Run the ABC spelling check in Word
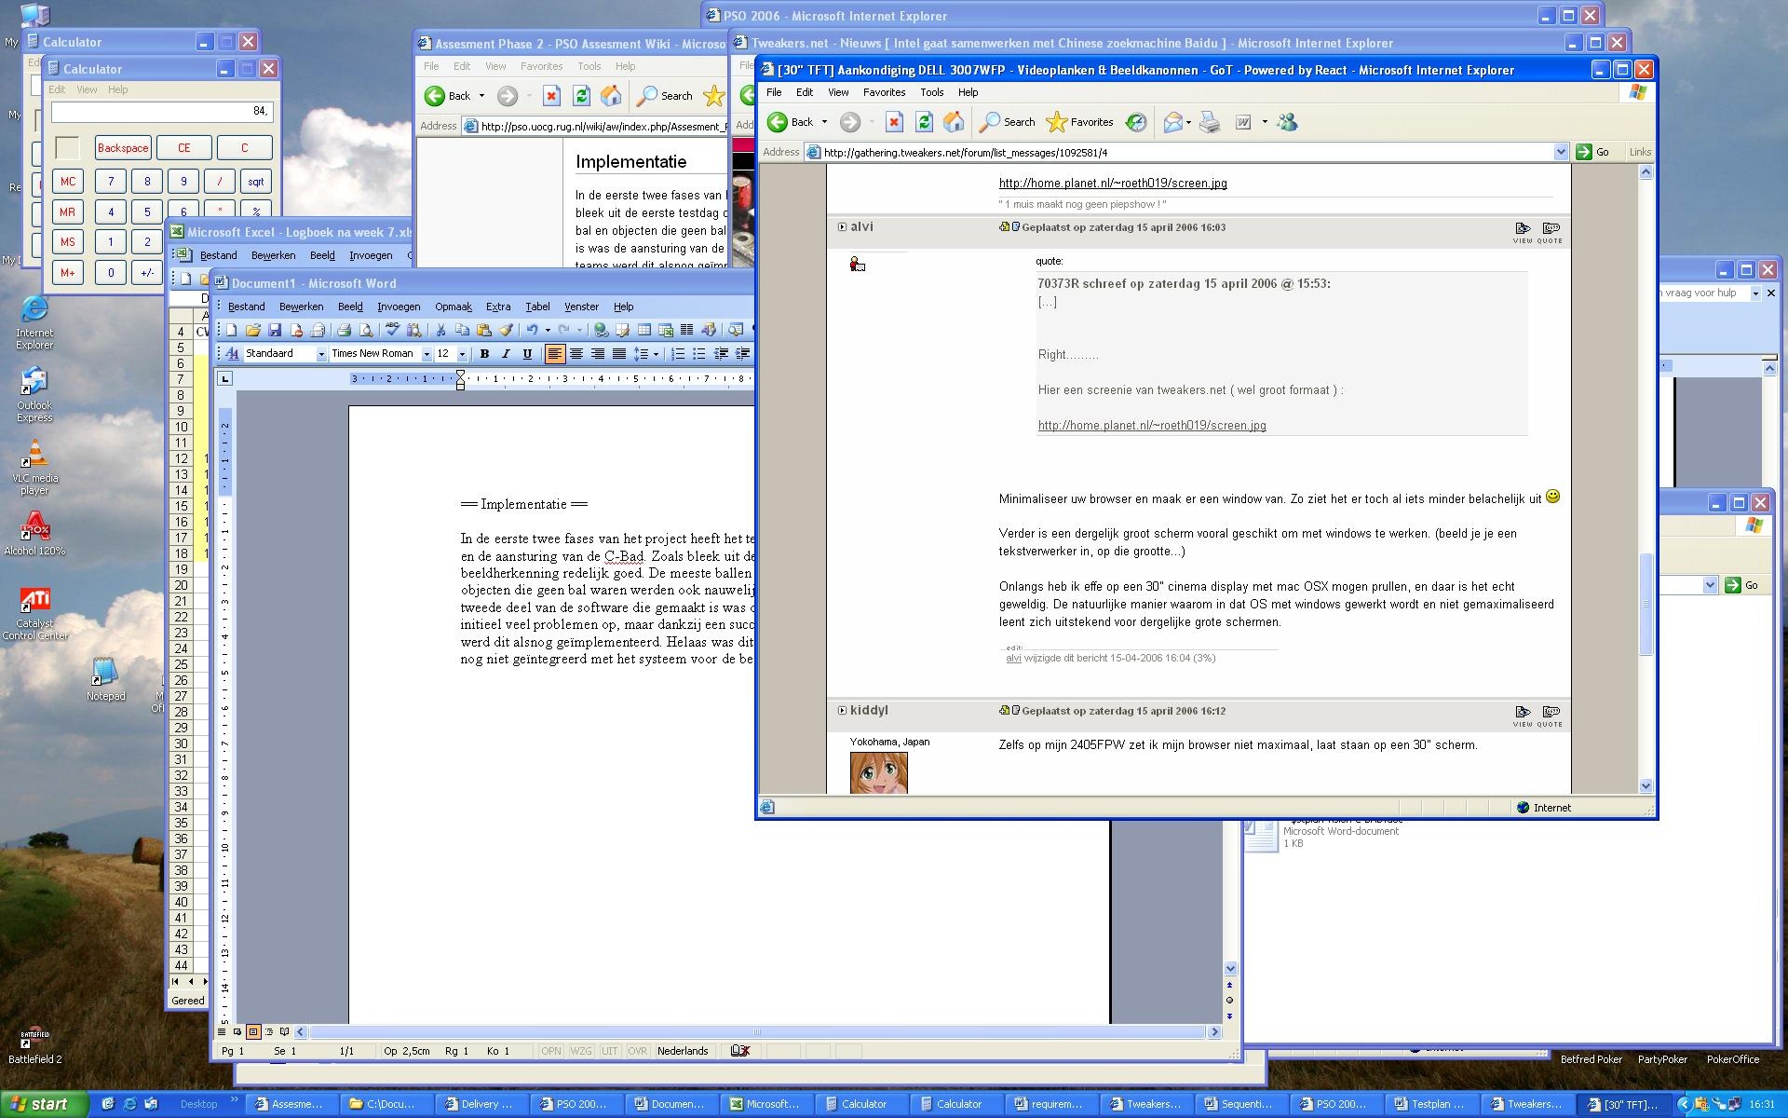The height and width of the screenshot is (1118, 1788). point(392,330)
